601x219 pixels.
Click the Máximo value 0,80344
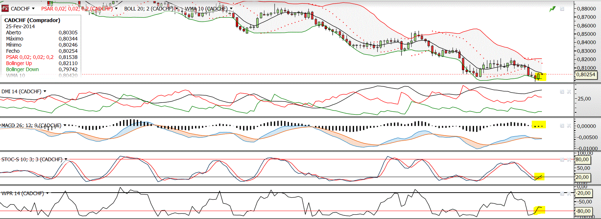pyautogui.click(x=68, y=39)
